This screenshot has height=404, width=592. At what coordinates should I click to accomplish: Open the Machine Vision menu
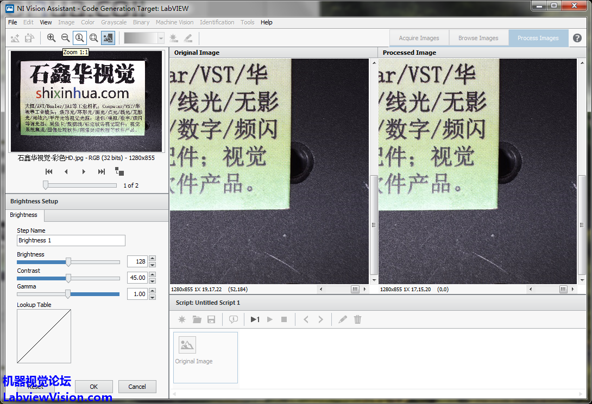coord(175,22)
